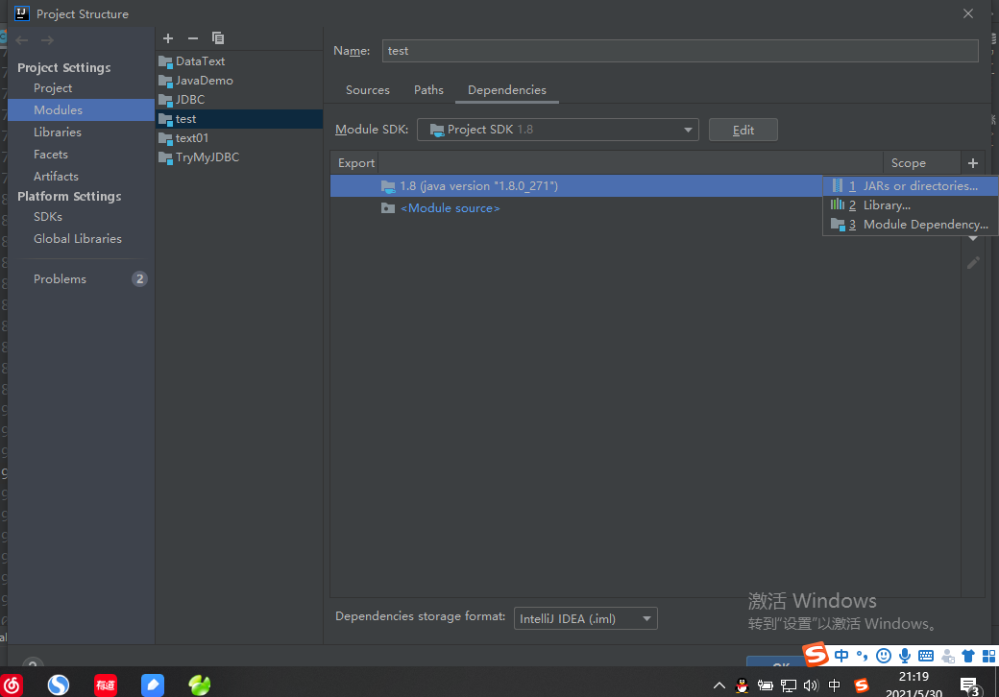Open the blue note app on taskbar
Viewport: 999px width, 697px height.
[x=153, y=685]
